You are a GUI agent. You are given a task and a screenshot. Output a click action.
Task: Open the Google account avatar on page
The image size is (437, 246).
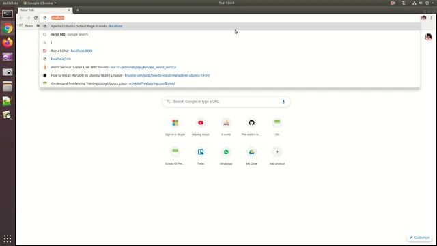[428, 37]
